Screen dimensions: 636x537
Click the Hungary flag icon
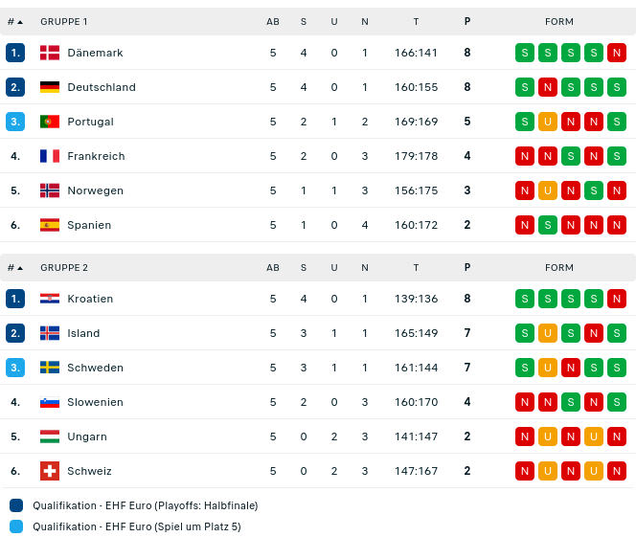pos(50,436)
